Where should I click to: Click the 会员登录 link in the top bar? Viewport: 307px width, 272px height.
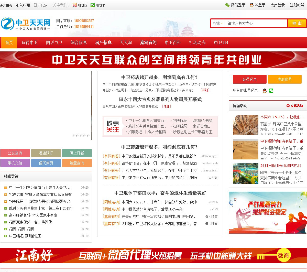tap(278, 5)
